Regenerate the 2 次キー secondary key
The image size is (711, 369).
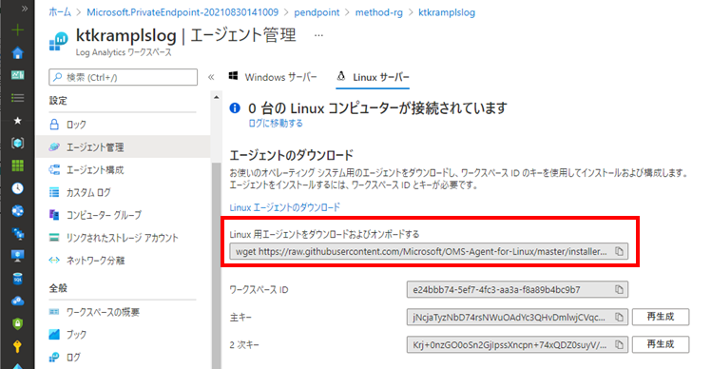pos(661,344)
